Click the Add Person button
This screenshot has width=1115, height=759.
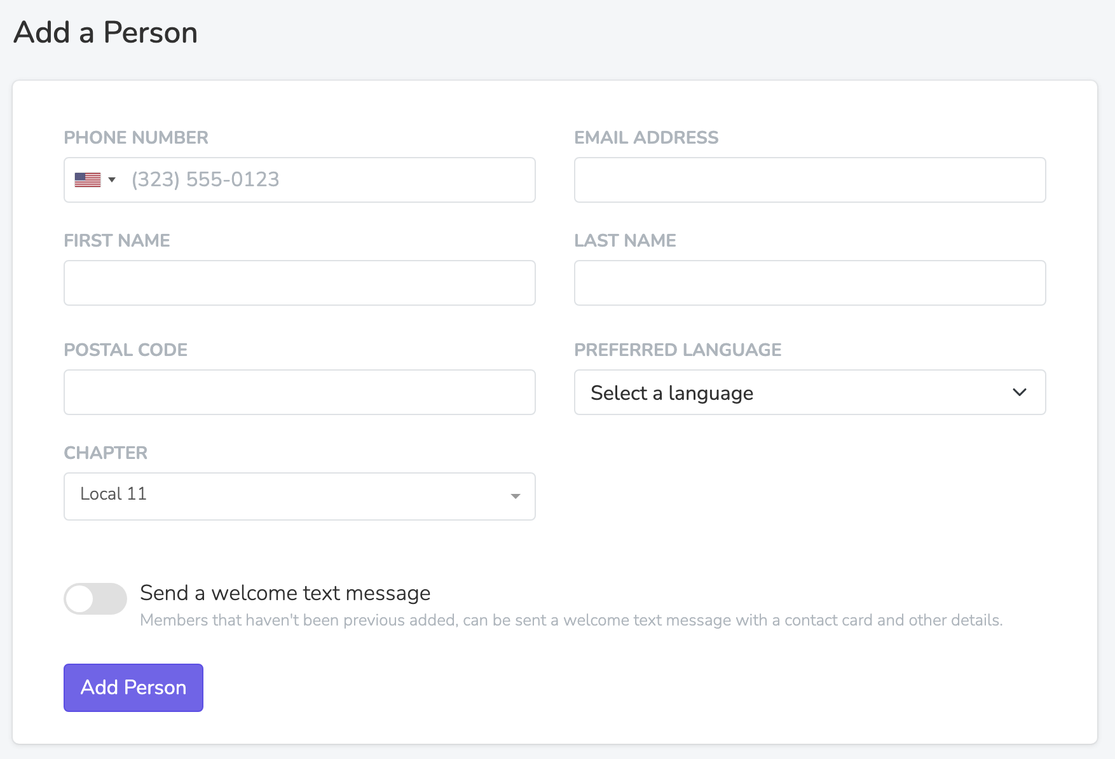133,688
